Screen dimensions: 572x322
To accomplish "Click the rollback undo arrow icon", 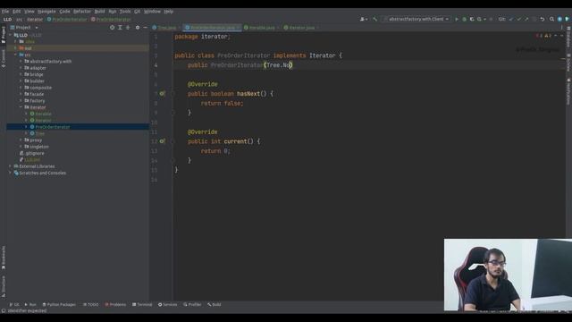I will 543,19.
